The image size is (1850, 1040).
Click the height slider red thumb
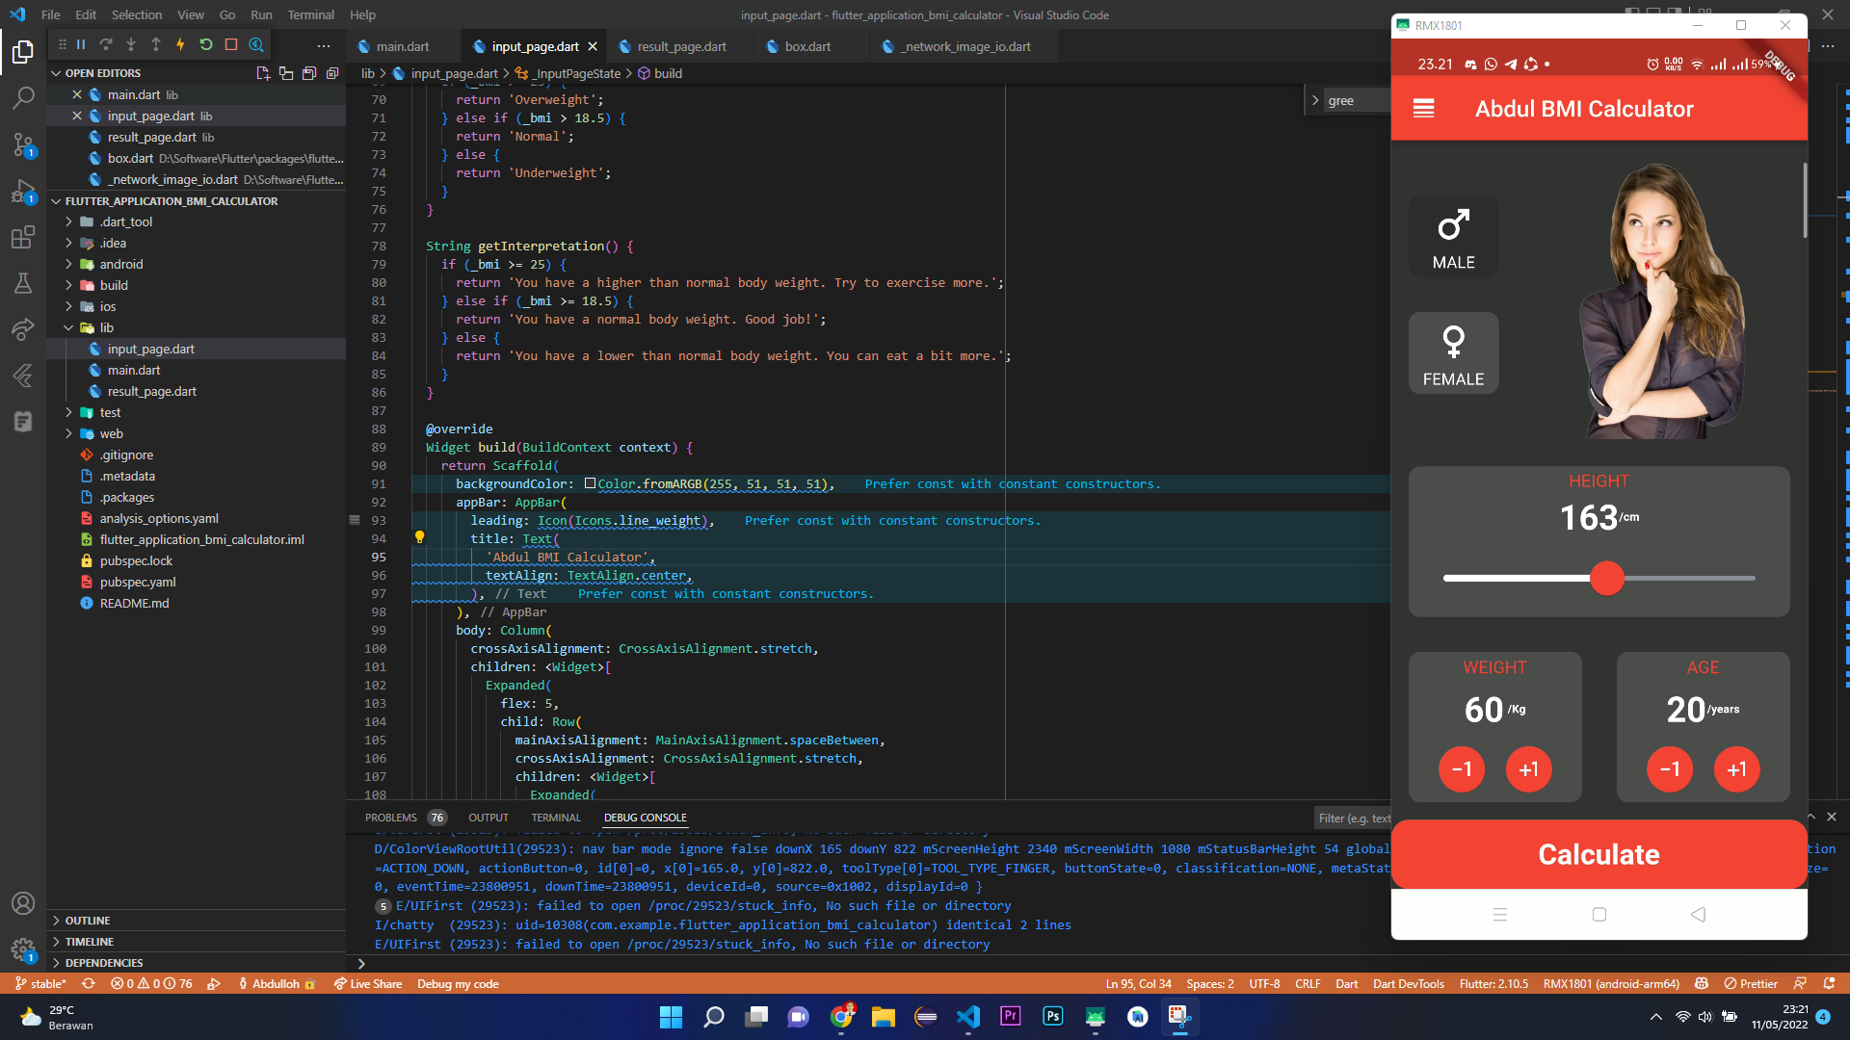point(1607,578)
